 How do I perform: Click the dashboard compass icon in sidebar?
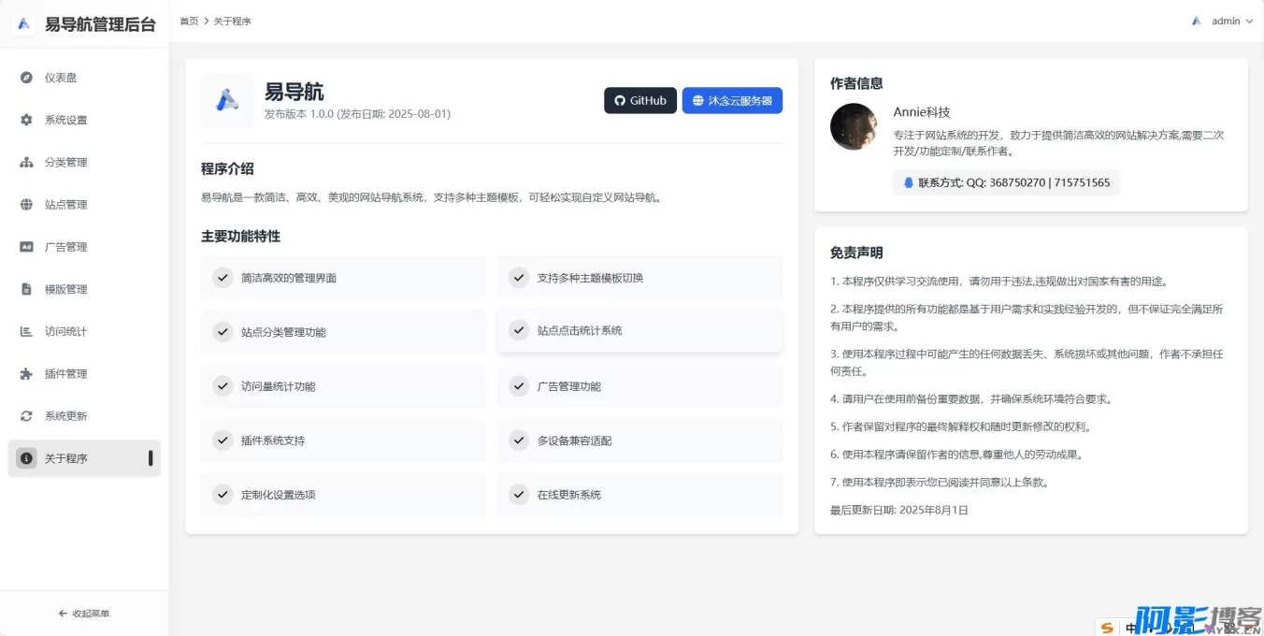pyautogui.click(x=26, y=78)
